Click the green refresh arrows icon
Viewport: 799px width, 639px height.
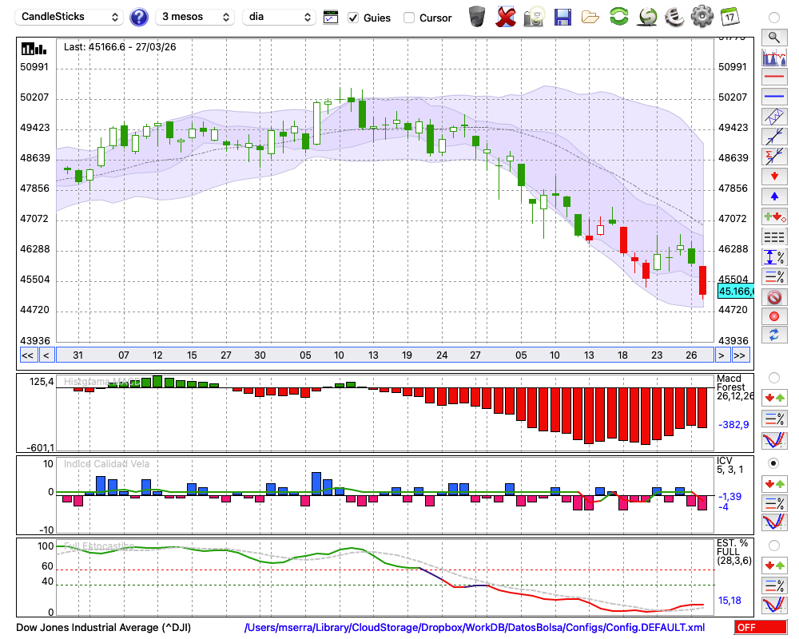pyautogui.click(x=618, y=17)
